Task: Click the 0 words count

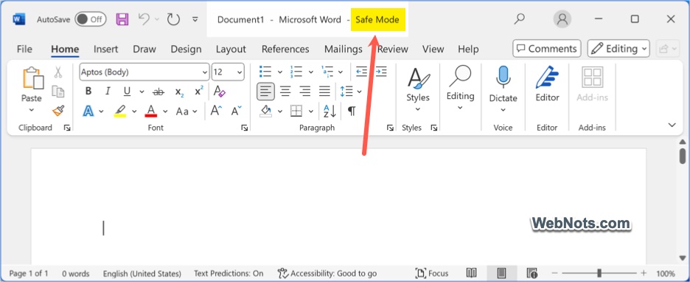Action: click(x=76, y=274)
